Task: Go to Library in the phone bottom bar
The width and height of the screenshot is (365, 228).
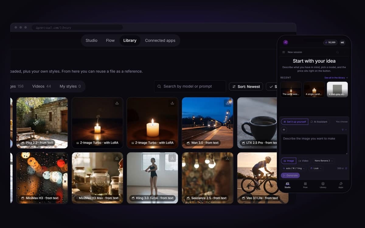Action: point(323,185)
